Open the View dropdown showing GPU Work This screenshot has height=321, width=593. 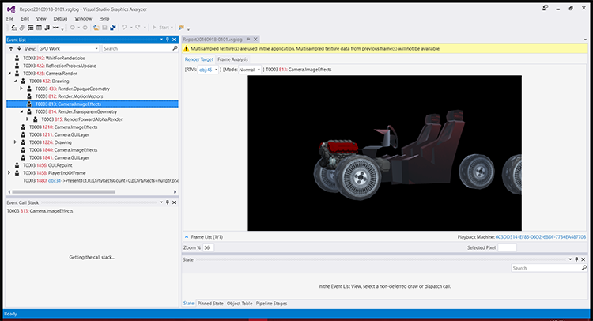pyautogui.click(x=69, y=48)
